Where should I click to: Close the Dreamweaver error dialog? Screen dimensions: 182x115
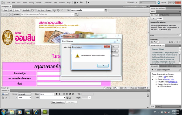pyautogui.click(x=107, y=46)
